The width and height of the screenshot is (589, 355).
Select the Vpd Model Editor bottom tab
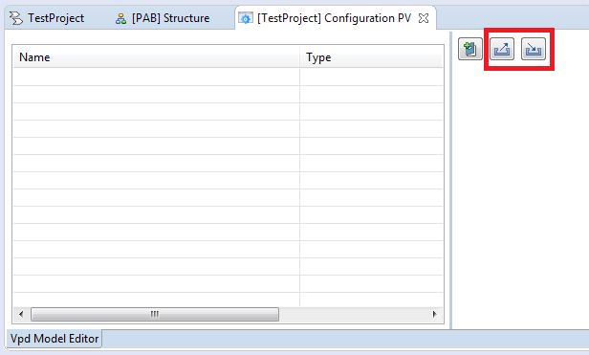point(55,339)
